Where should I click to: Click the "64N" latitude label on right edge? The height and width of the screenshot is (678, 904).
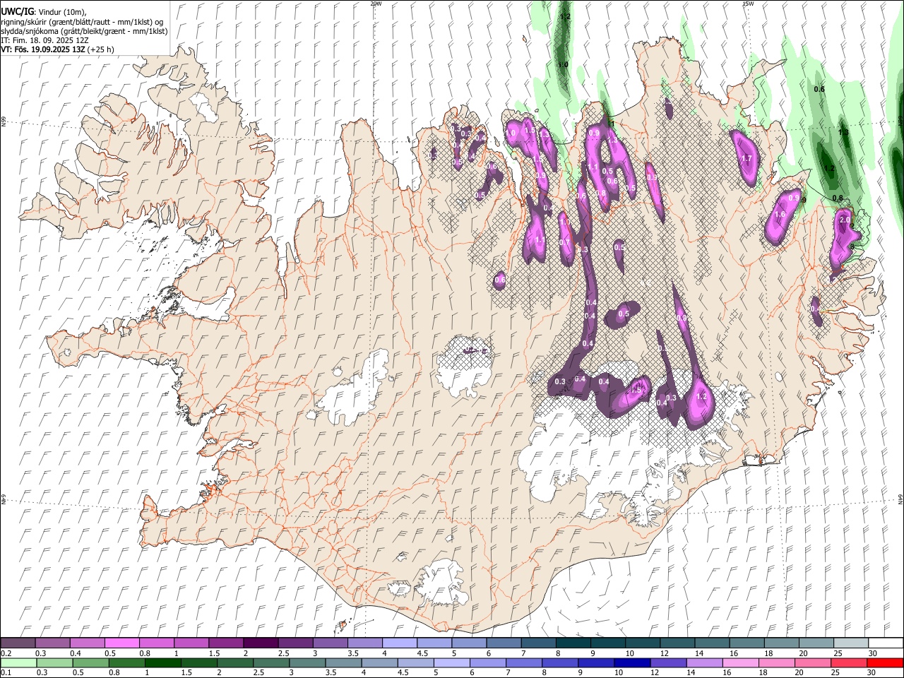click(x=900, y=499)
